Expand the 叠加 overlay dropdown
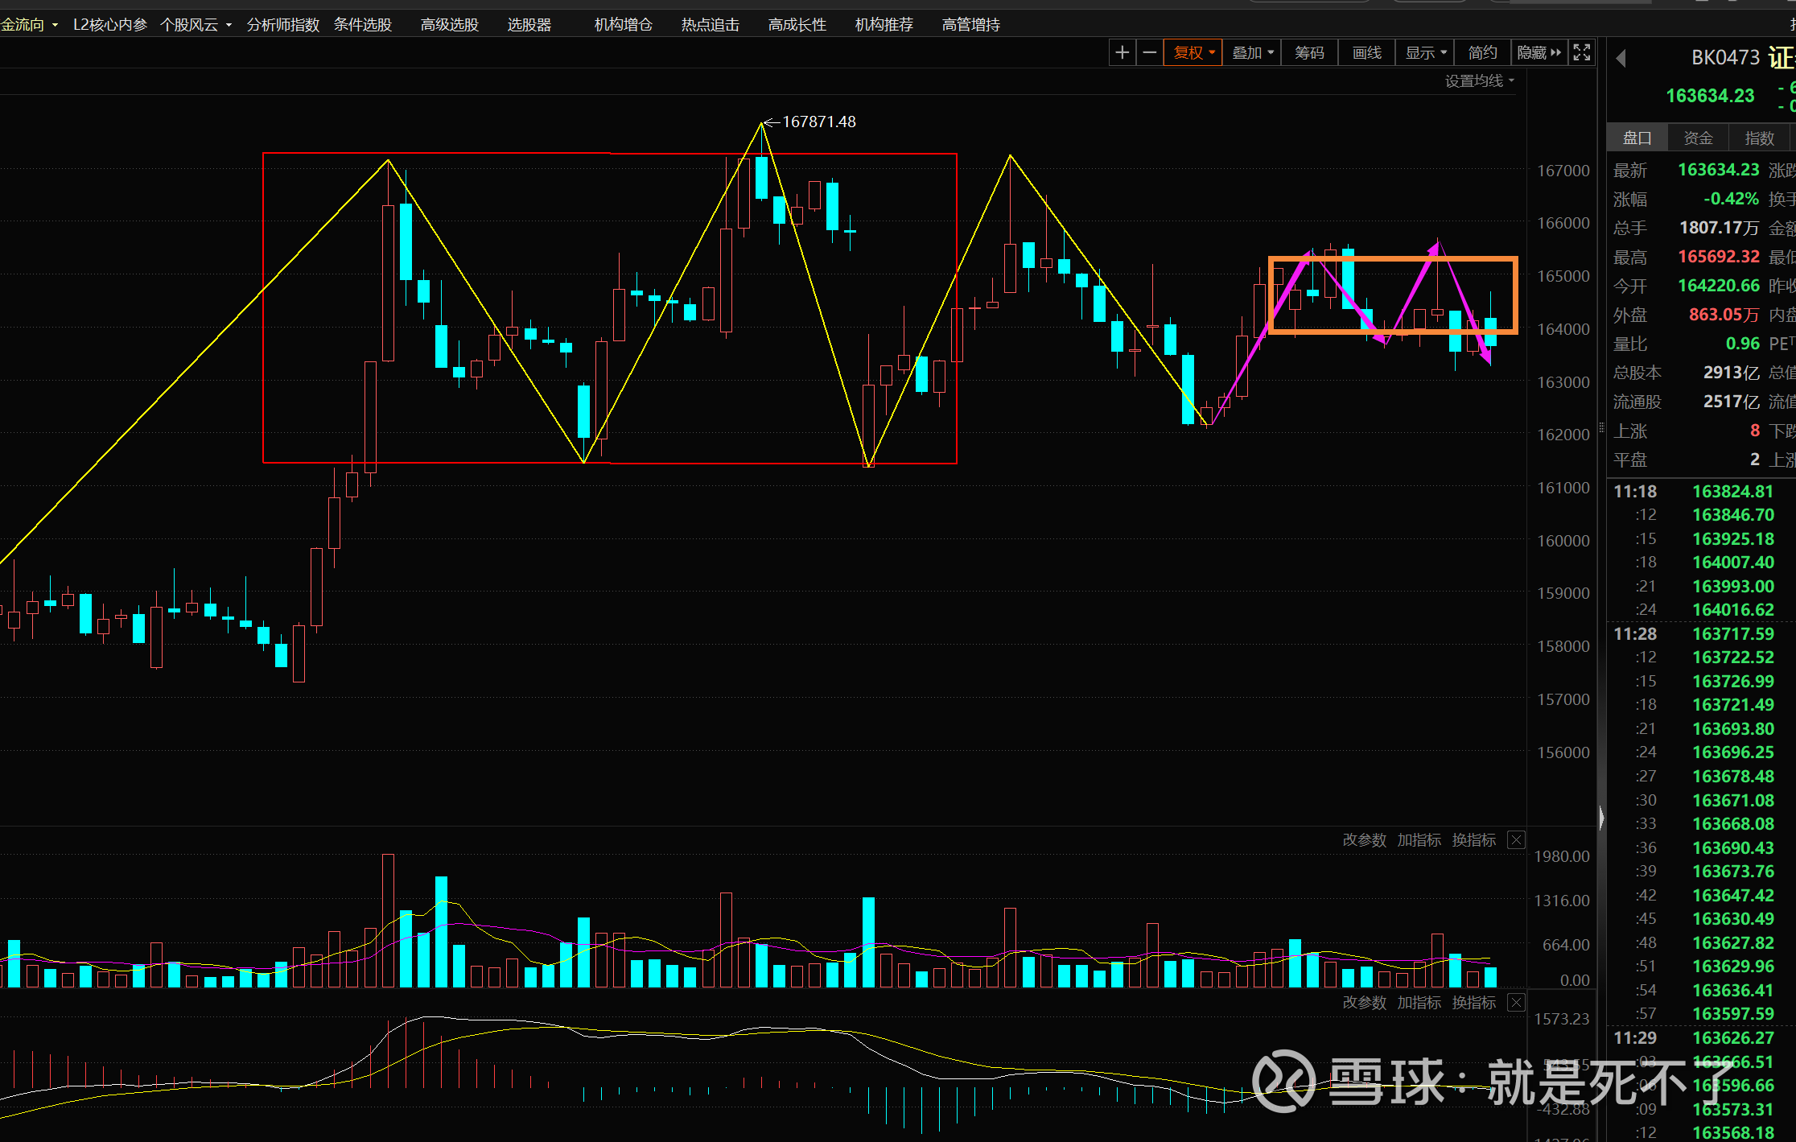This screenshot has height=1142, width=1796. tap(1253, 53)
